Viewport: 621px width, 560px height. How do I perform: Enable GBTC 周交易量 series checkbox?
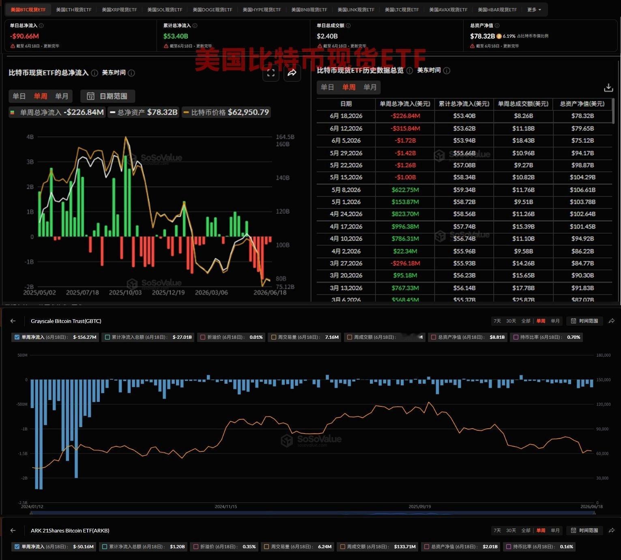(x=273, y=337)
